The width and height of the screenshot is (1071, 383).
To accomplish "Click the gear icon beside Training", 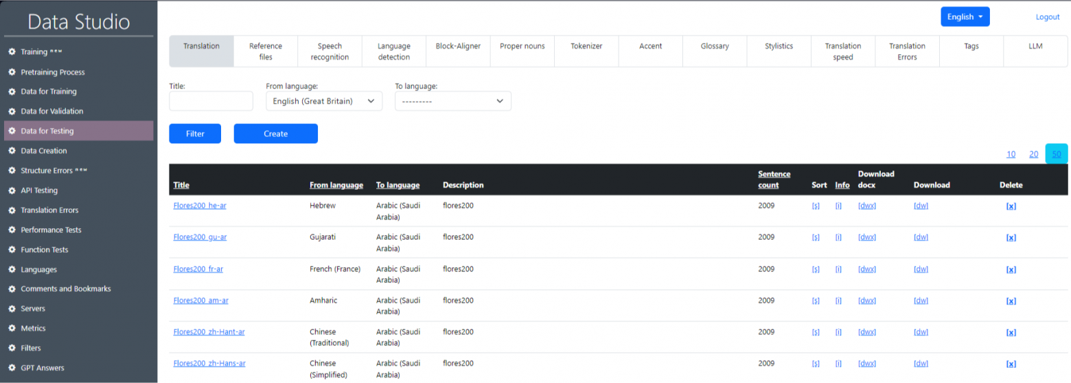I will coord(12,52).
